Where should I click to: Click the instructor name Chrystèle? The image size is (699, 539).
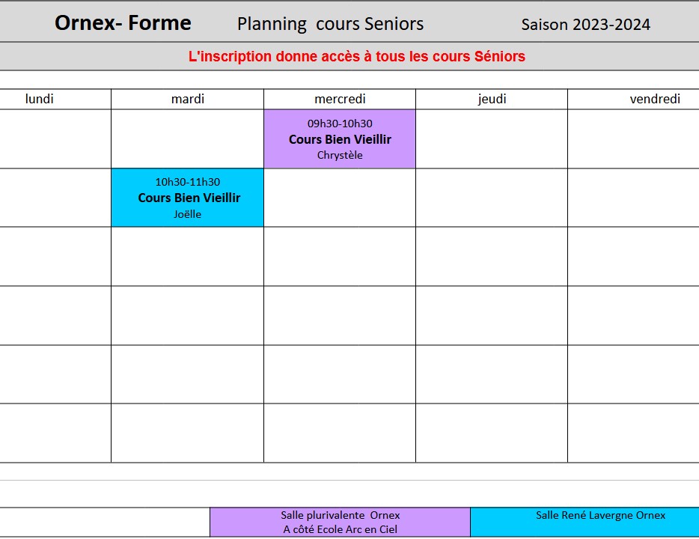click(x=340, y=155)
